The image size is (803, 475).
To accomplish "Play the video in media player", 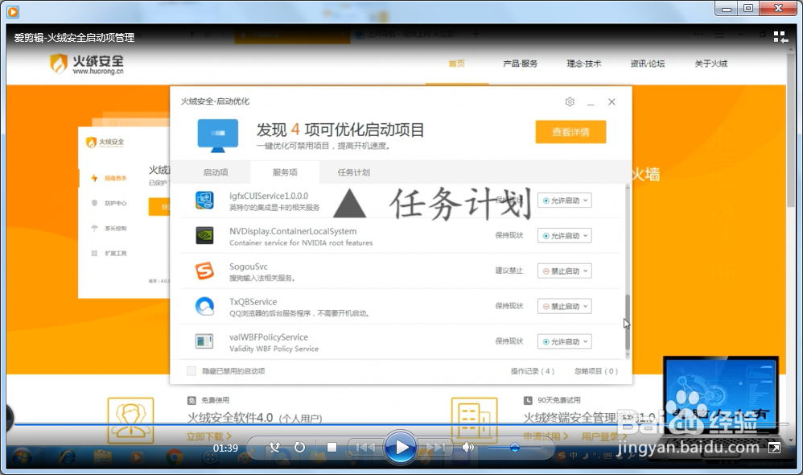I will 400,448.
